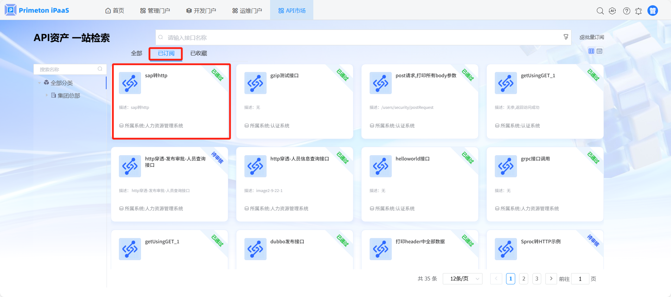Collapse the 全部分类 tree node
Image resolution: width=671 pixels, height=297 pixels.
point(39,83)
